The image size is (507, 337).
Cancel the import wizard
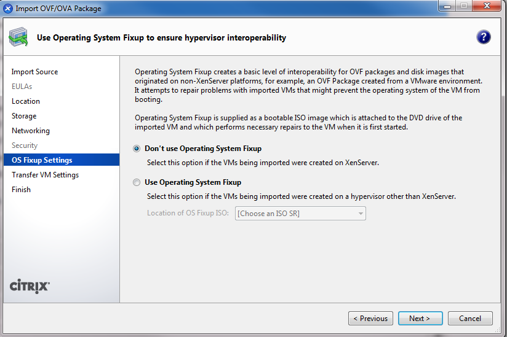click(x=470, y=319)
